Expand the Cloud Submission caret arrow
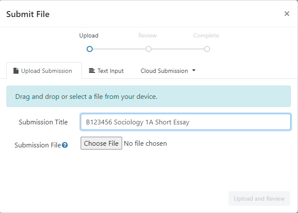Image resolution: width=298 pixels, height=213 pixels. click(x=194, y=71)
